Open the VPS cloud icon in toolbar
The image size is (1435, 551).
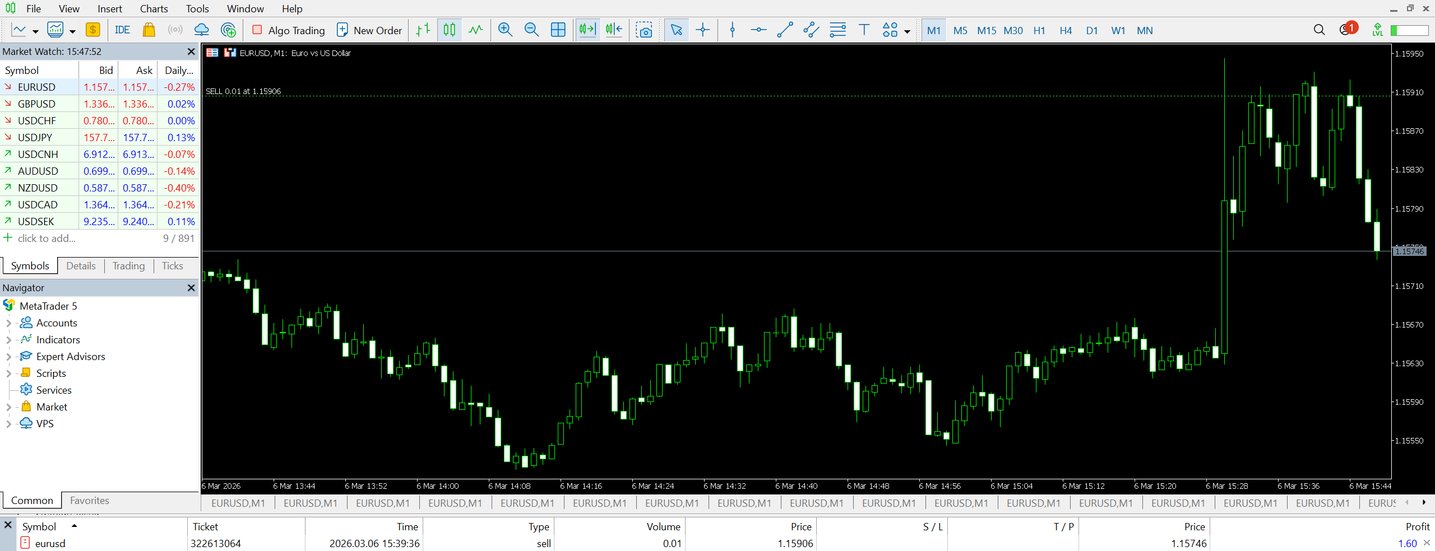tap(201, 30)
